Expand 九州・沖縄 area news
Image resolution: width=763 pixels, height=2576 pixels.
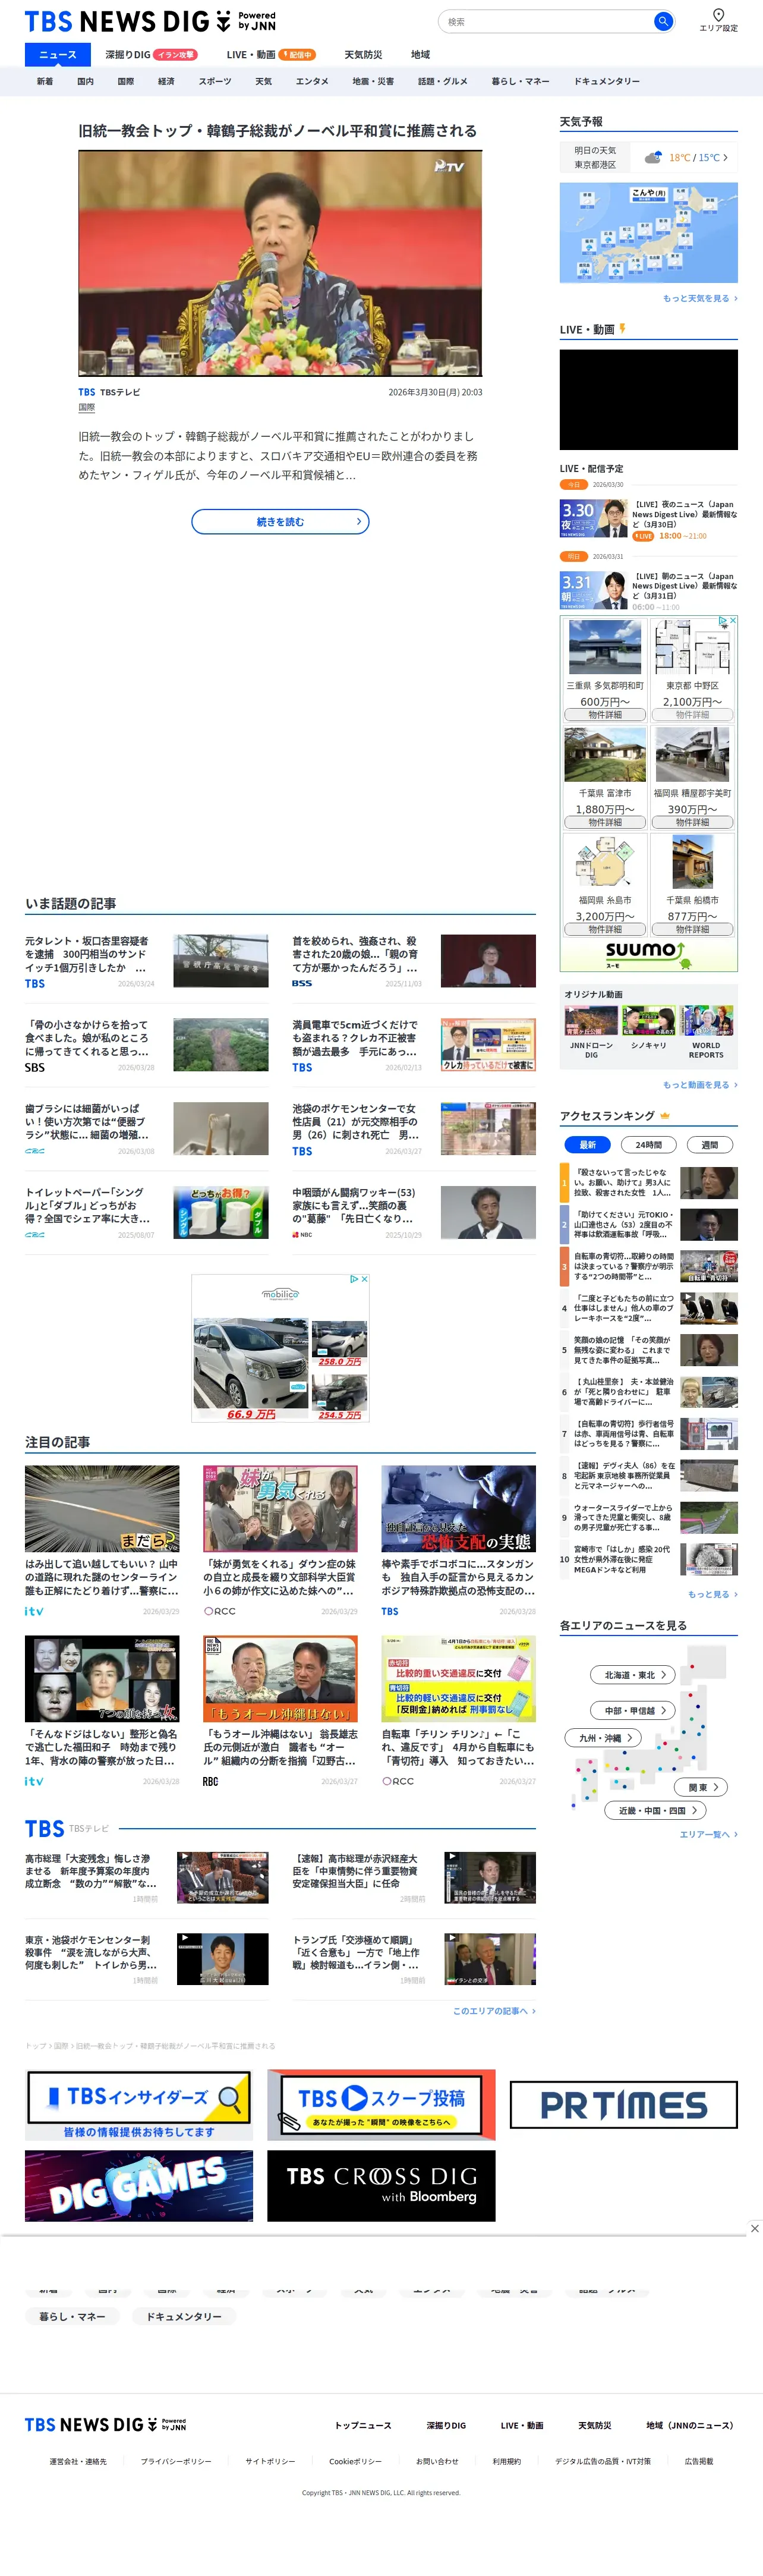(x=603, y=1737)
